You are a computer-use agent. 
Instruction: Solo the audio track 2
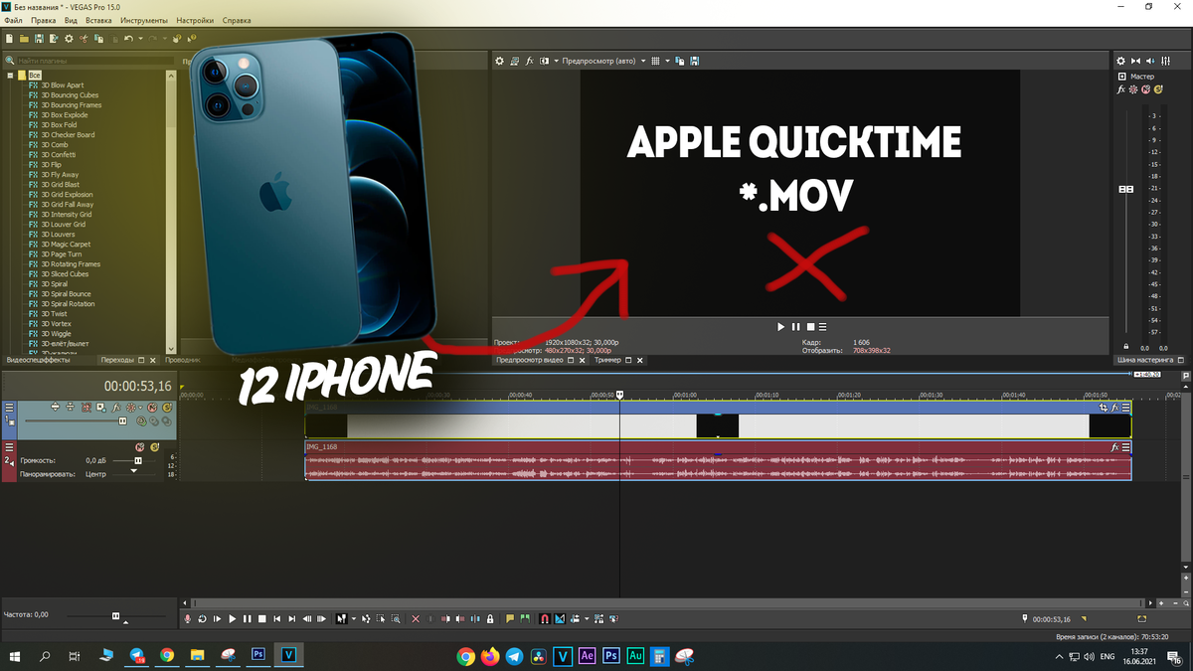[x=155, y=447]
